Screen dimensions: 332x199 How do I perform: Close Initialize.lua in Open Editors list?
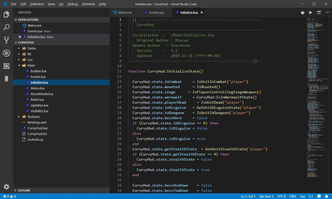click(20, 37)
